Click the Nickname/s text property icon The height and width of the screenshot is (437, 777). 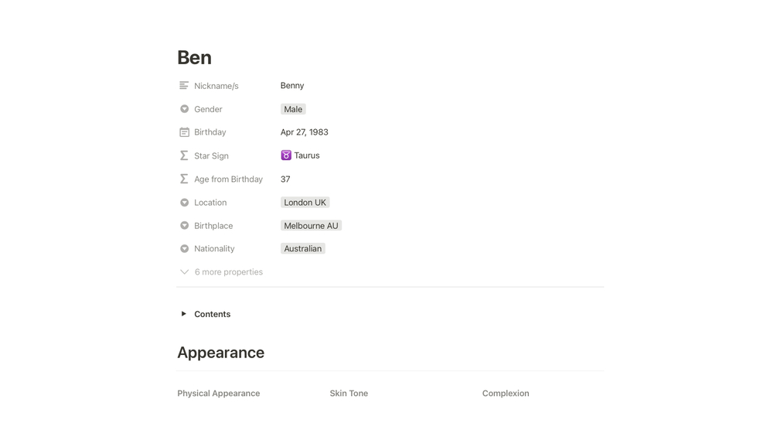coord(184,86)
